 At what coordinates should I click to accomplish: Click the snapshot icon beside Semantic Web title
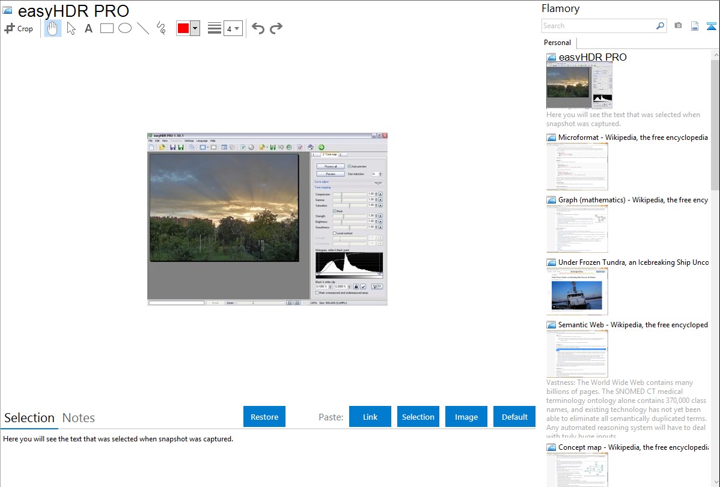pyautogui.click(x=551, y=324)
